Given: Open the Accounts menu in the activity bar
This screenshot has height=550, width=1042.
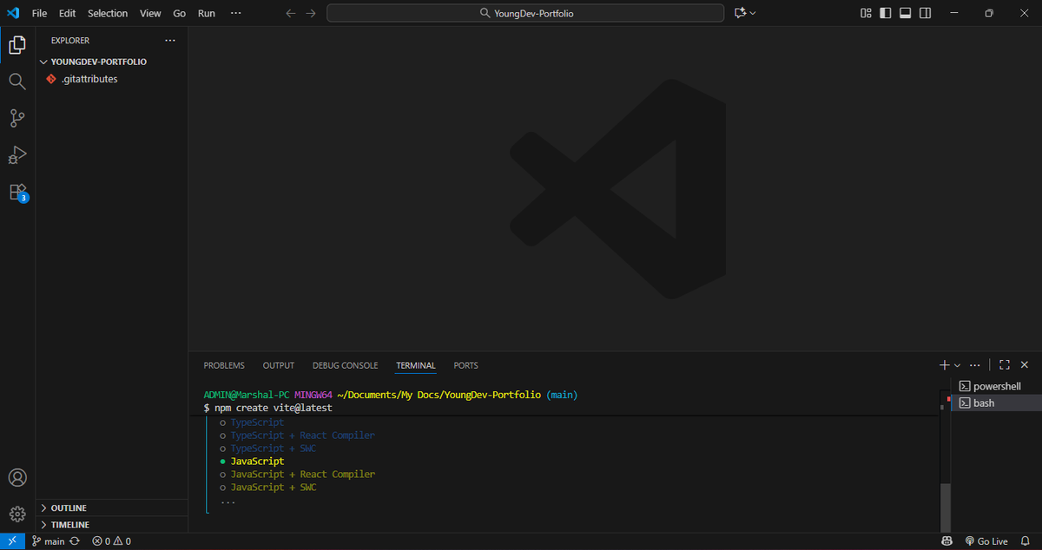Looking at the screenshot, I should coord(16,477).
